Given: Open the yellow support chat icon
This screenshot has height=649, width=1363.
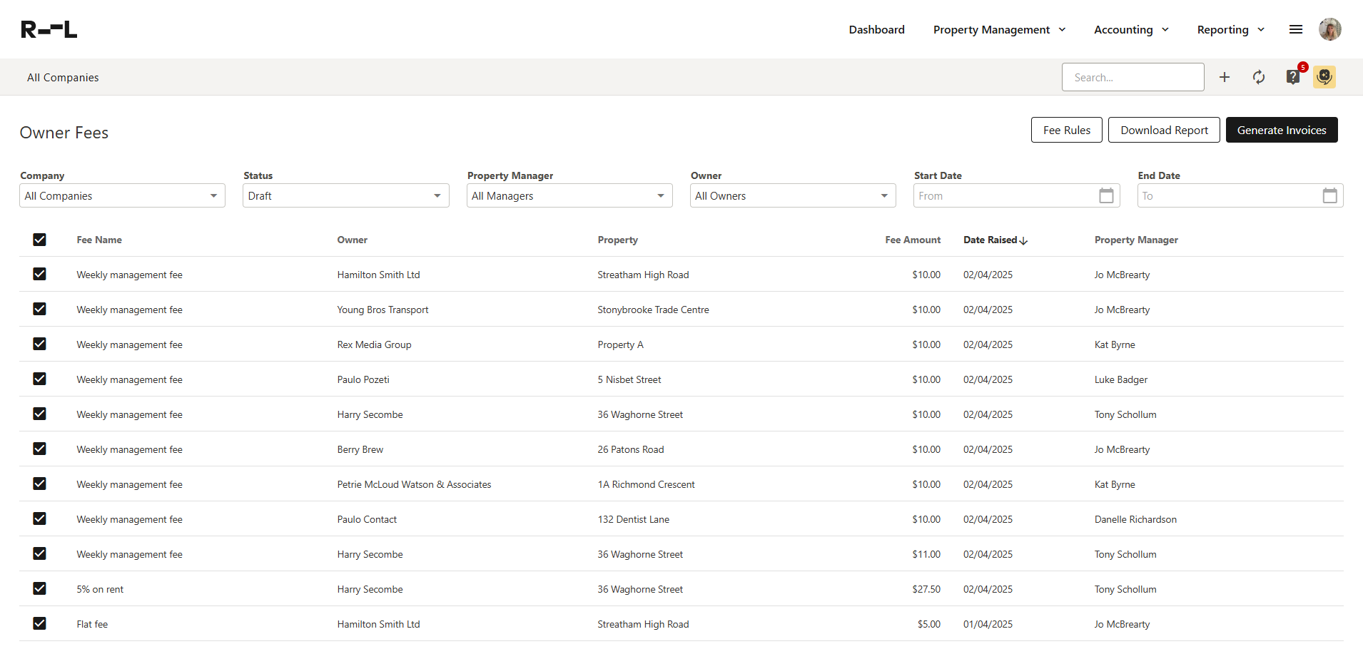Looking at the screenshot, I should tap(1324, 77).
